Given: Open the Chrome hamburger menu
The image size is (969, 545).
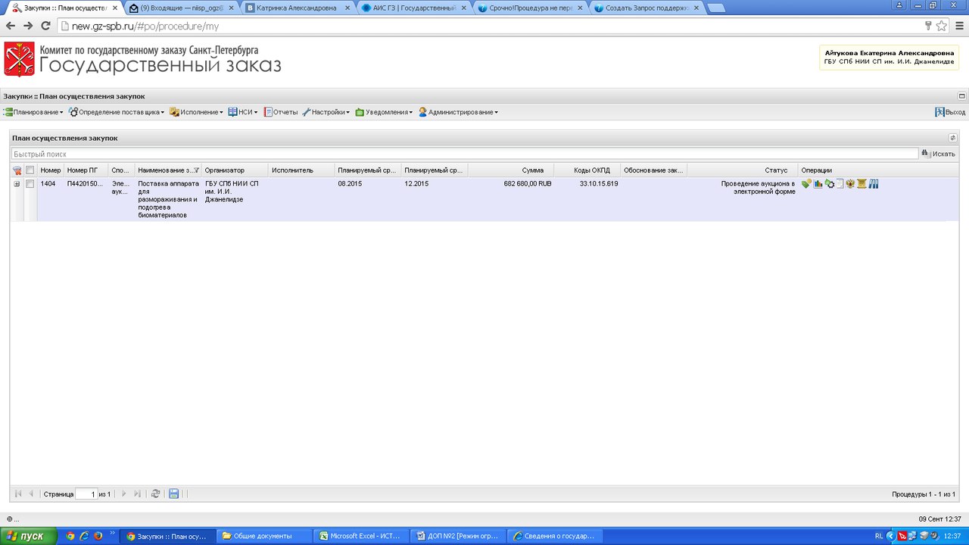Looking at the screenshot, I should [958, 26].
